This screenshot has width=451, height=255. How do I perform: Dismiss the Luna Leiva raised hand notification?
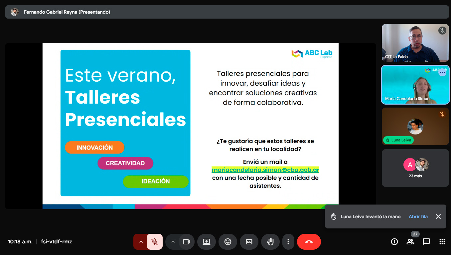tap(438, 216)
